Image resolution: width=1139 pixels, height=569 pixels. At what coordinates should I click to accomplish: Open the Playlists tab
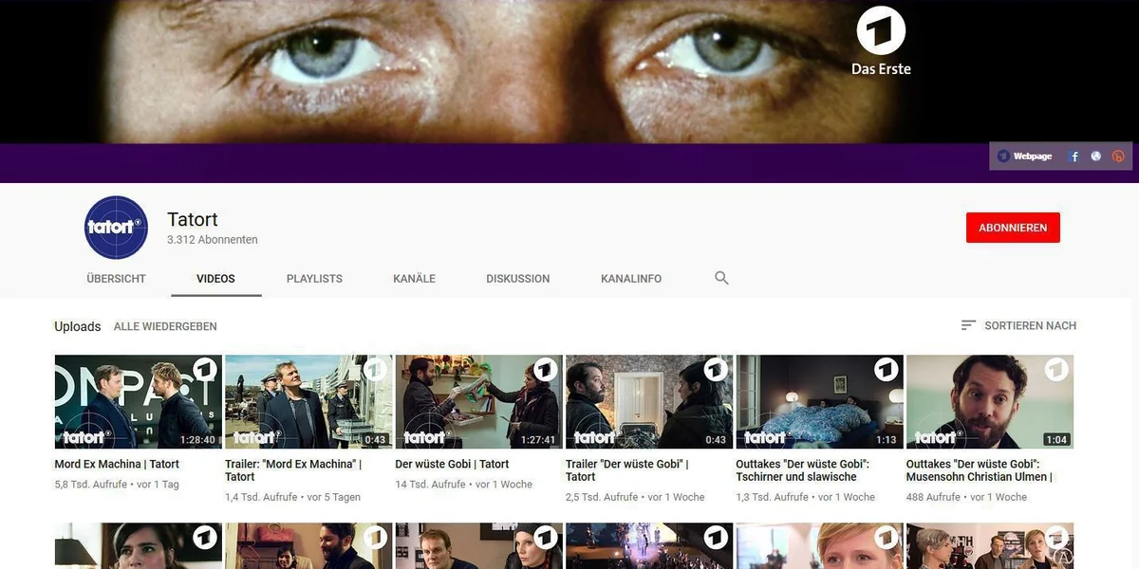(x=314, y=279)
